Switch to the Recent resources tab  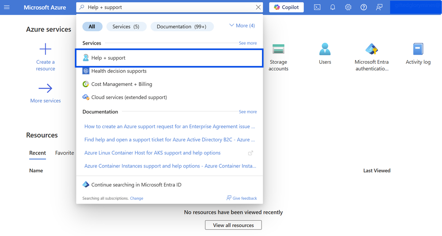pyautogui.click(x=38, y=153)
